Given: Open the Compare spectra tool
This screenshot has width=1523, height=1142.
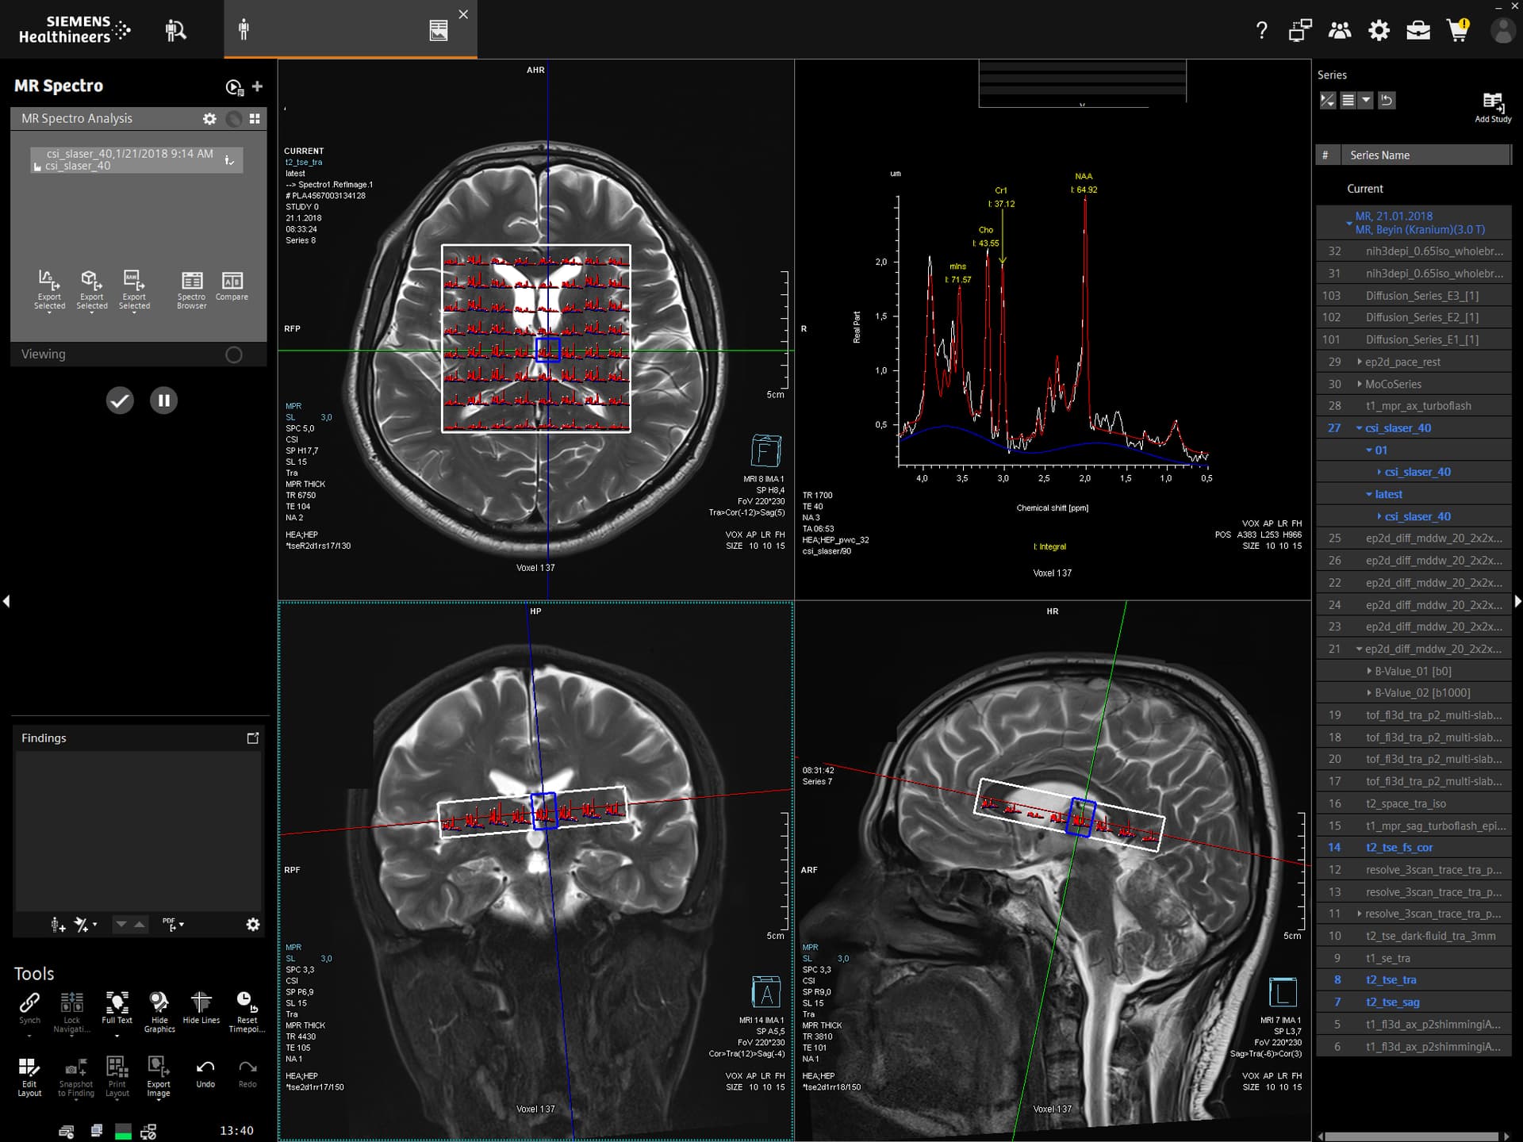Looking at the screenshot, I should [232, 282].
